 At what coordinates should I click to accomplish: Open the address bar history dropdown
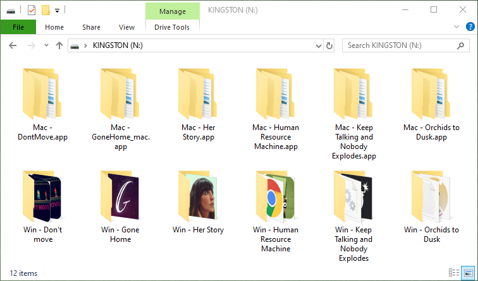[x=318, y=46]
